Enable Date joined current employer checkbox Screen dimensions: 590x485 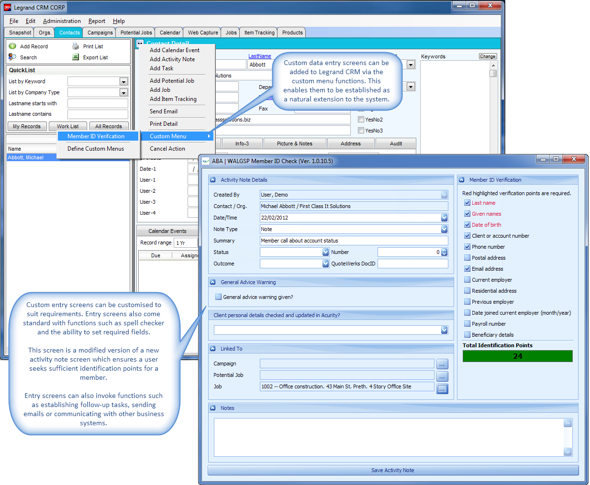467,313
